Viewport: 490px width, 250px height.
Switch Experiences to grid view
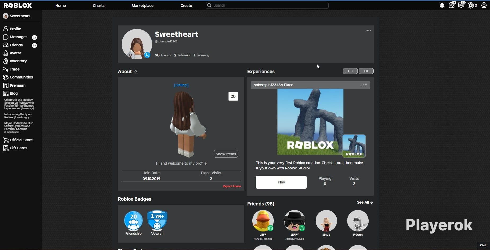tap(366, 71)
